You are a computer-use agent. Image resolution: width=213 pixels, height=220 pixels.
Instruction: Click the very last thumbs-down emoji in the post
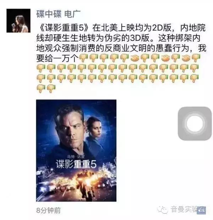click(x=51, y=89)
